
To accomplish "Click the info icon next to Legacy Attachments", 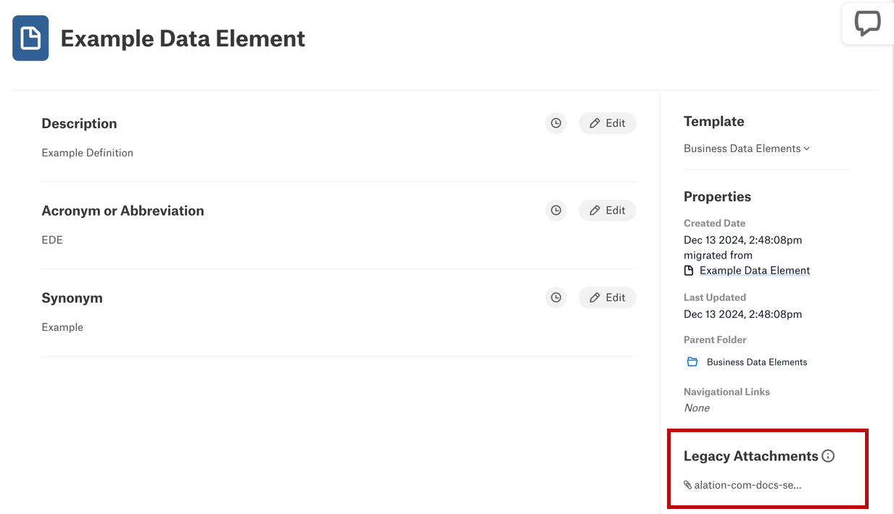I will pos(828,456).
